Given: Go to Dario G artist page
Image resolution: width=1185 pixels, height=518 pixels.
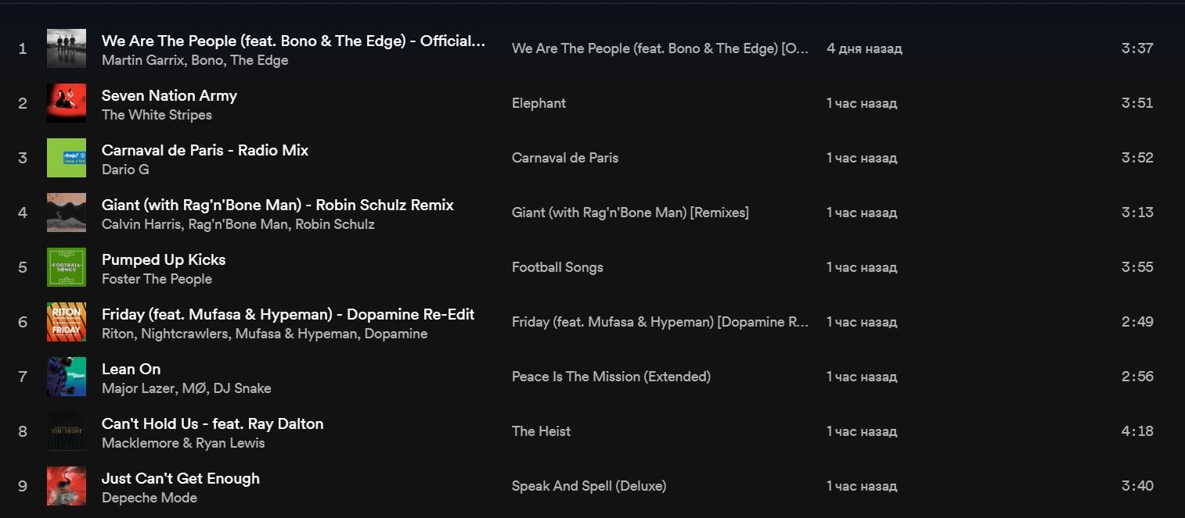Looking at the screenshot, I should [125, 170].
